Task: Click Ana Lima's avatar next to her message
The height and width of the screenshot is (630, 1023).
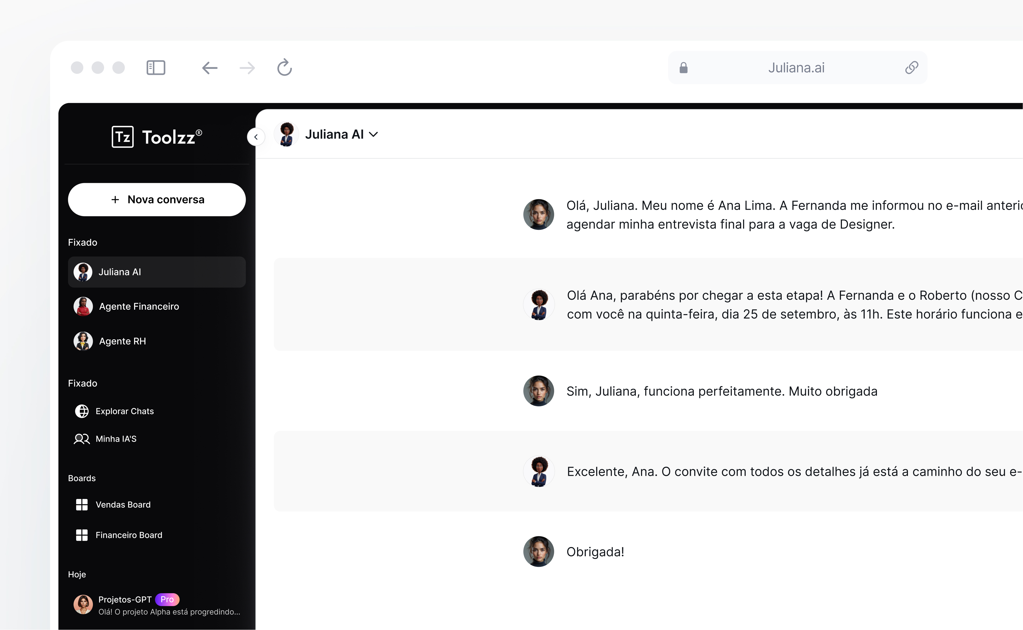Action: click(539, 214)
